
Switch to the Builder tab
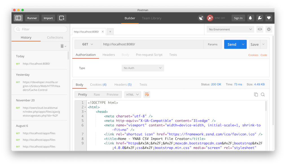point(130,18)
